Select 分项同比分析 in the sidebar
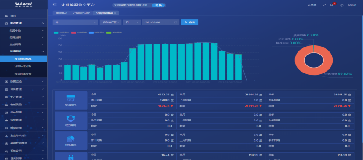This screenshot has width=363, height=160. [x=23, y=74]
